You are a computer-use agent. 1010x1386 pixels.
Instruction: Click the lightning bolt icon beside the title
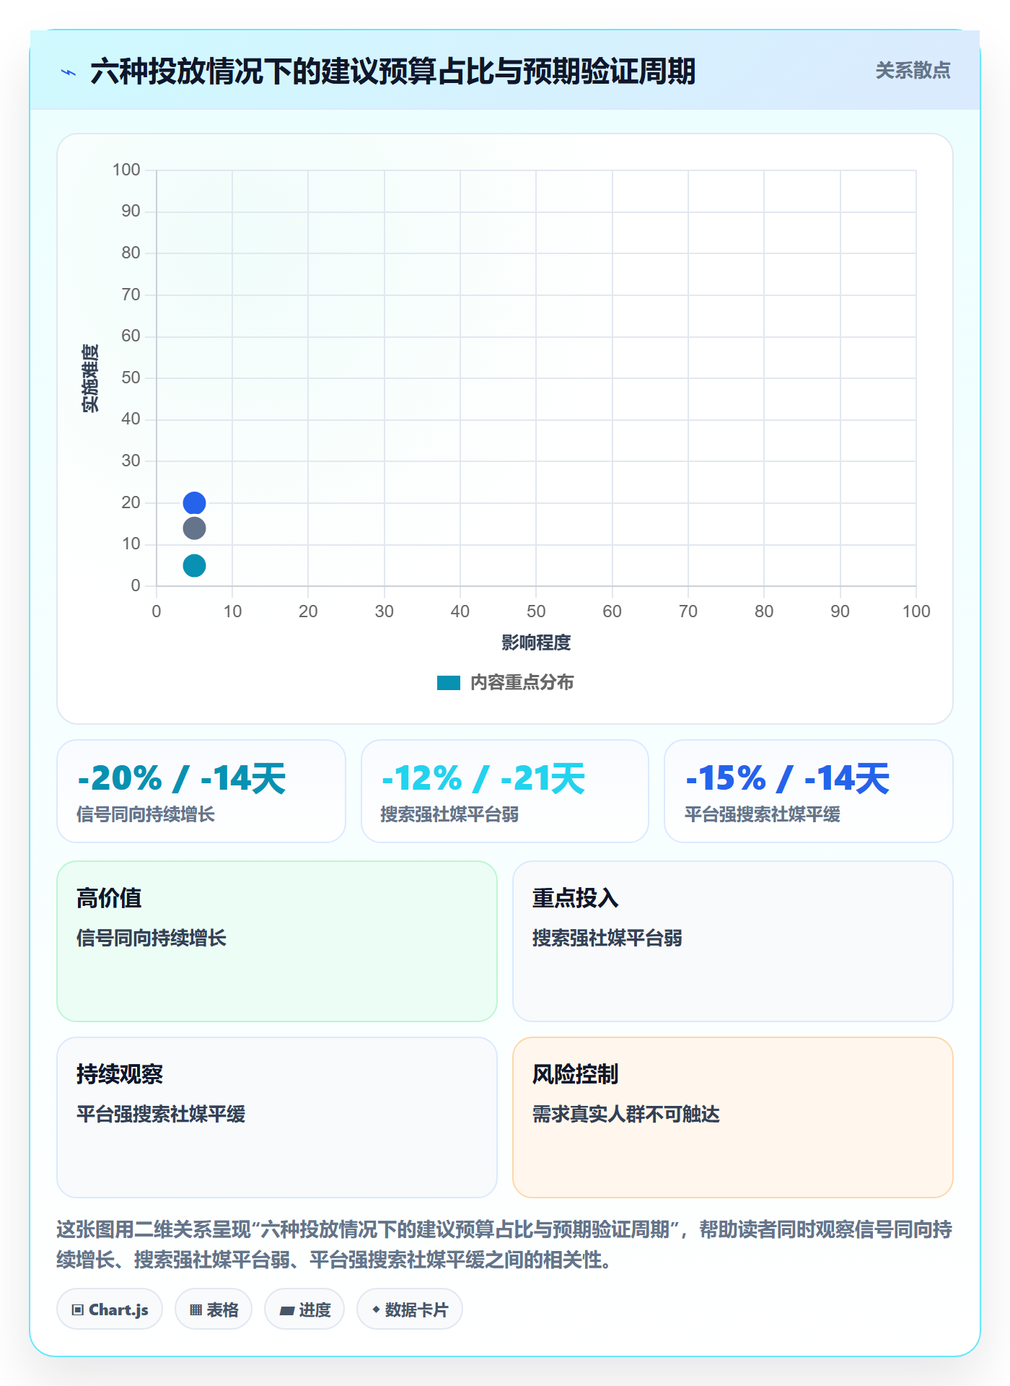69,72
